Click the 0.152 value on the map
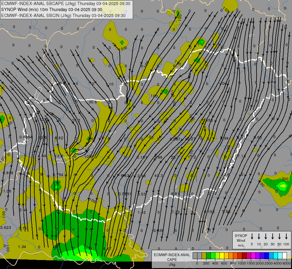Image resolution: width=292 pixels, height=269 pixels. tap(209, 212)
